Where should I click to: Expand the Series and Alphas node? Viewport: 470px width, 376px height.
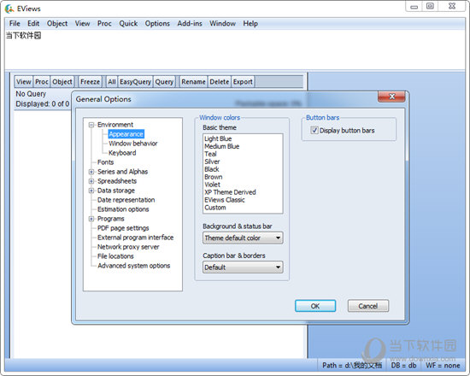coord(91,172)
